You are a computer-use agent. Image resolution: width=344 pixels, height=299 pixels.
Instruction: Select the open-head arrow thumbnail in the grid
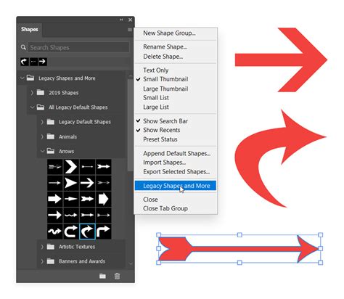[x=87, y=183]
